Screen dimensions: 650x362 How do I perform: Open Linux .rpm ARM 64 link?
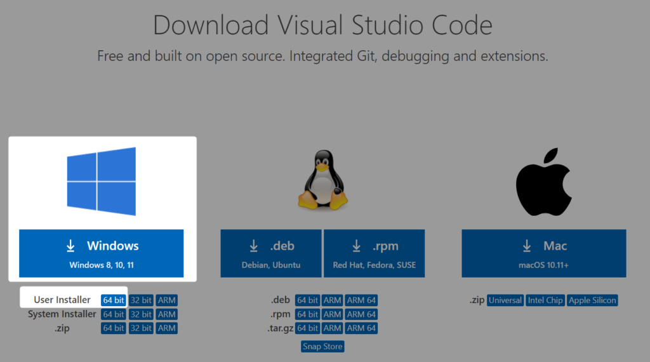361,314
